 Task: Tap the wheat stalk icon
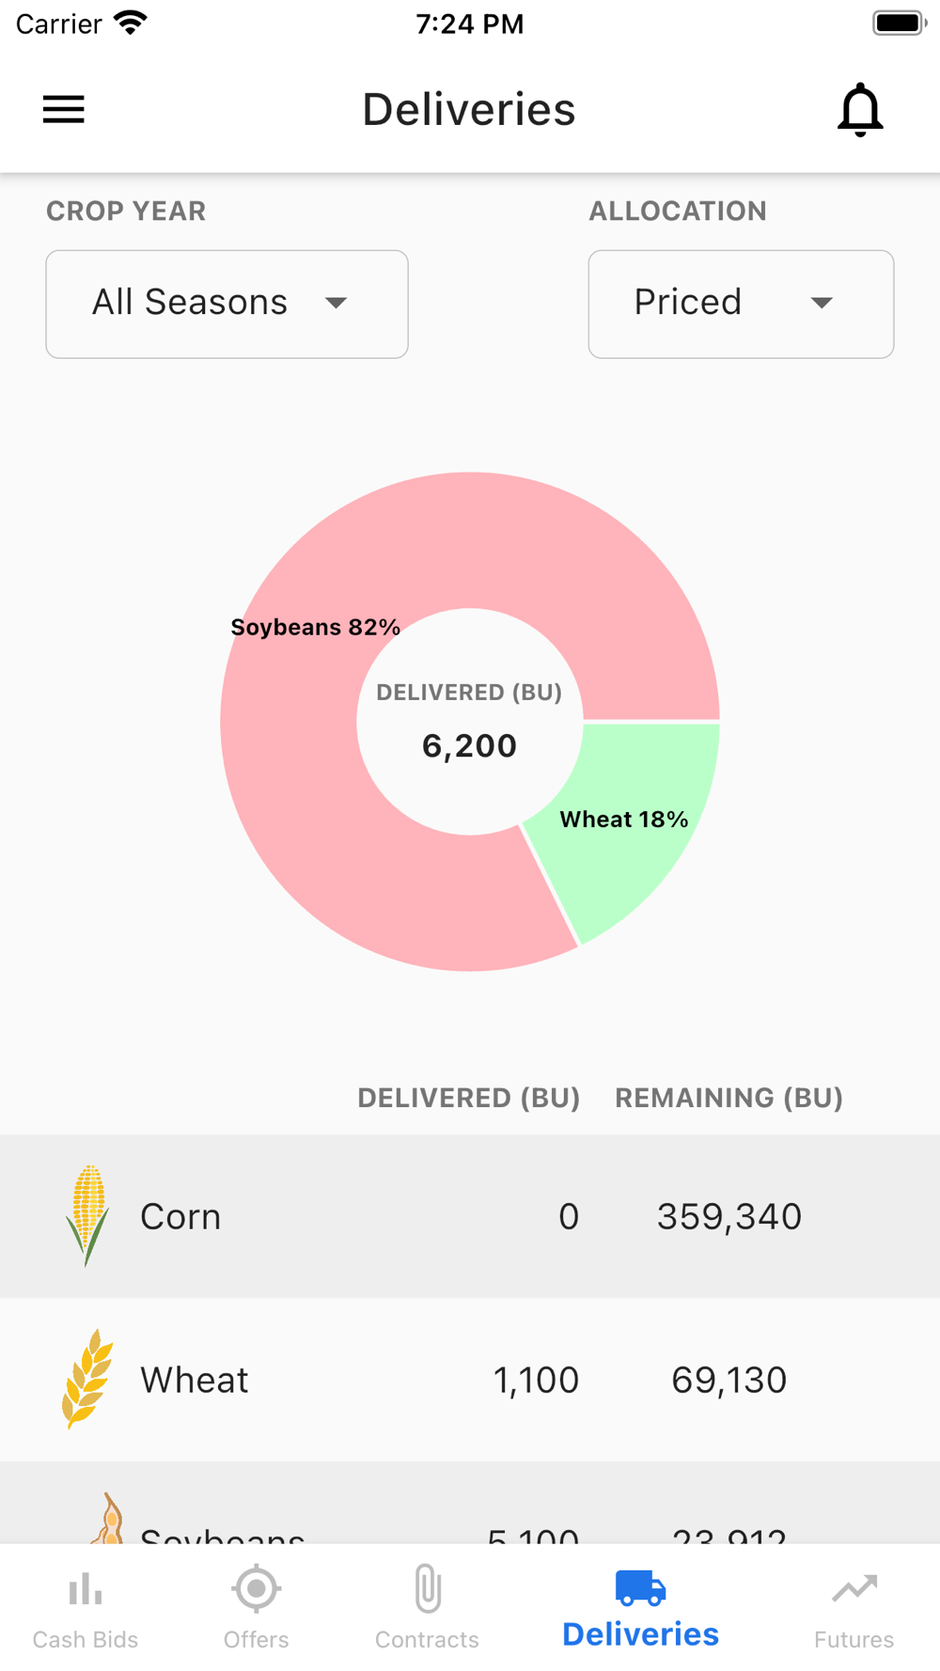tap(87, 1379)
